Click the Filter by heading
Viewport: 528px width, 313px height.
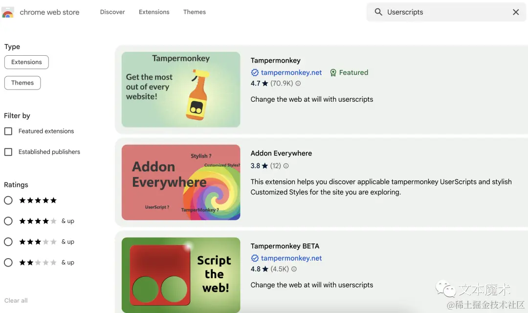coord(17,115)
